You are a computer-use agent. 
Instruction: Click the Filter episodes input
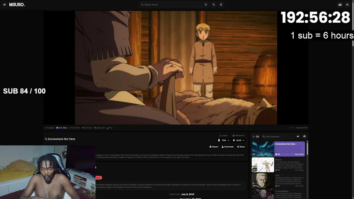coord(277,137)
